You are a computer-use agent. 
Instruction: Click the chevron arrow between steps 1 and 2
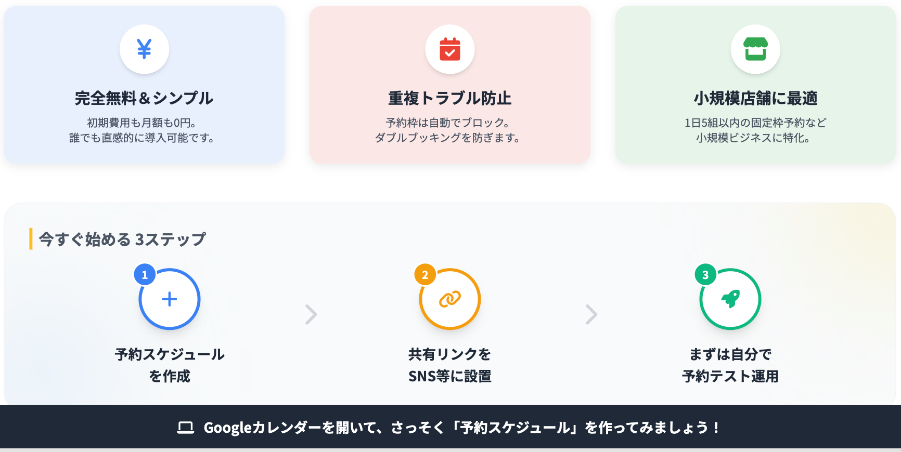point(311,314)
